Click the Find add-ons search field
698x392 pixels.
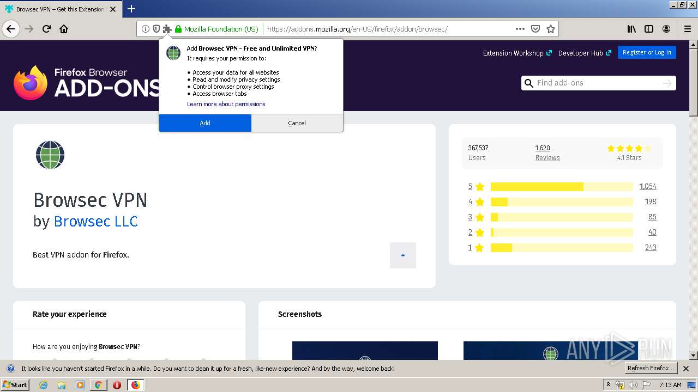coord(598,83)
